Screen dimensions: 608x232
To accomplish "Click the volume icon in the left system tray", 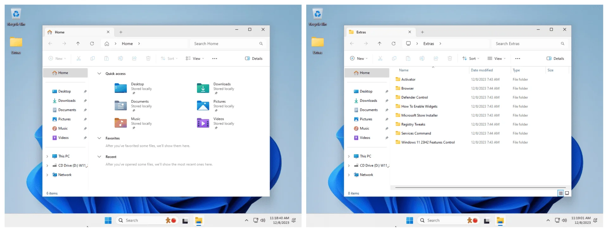I will 263,220.
